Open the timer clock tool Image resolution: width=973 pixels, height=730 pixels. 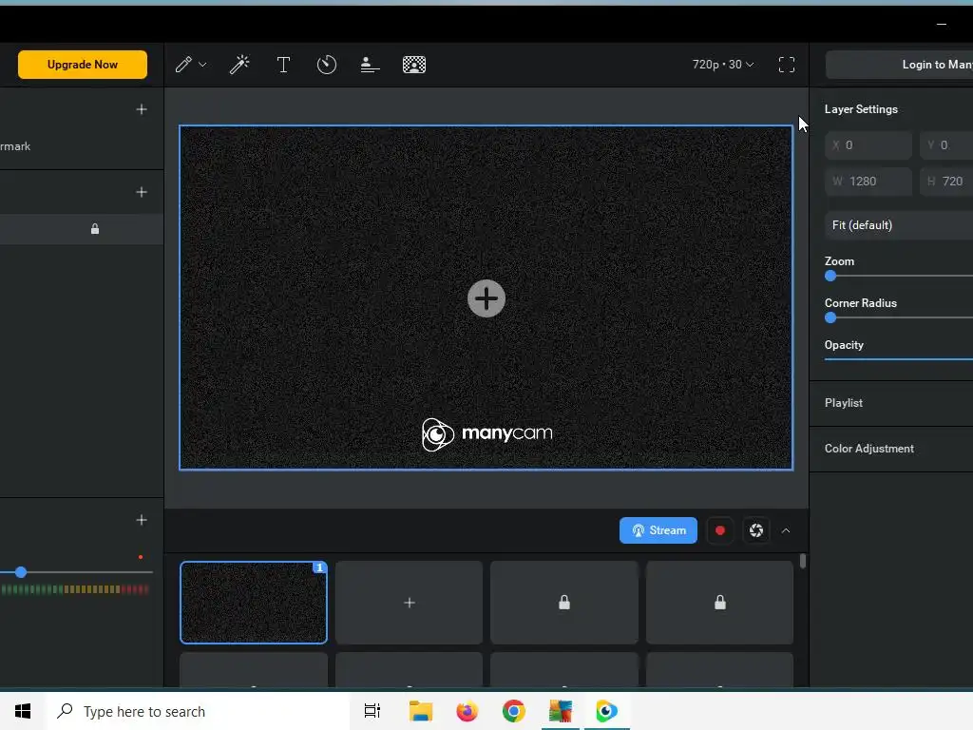(x=327, y=65)
